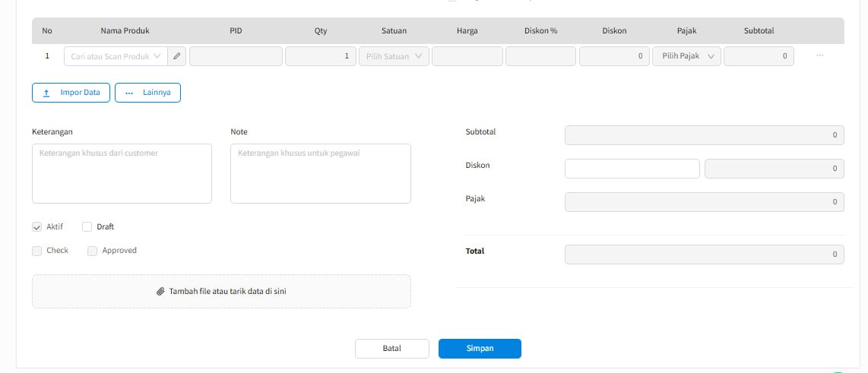Viewport: 868px width, 373px height.
Task: Click the Batal button
Action: [x=392, y=349]
